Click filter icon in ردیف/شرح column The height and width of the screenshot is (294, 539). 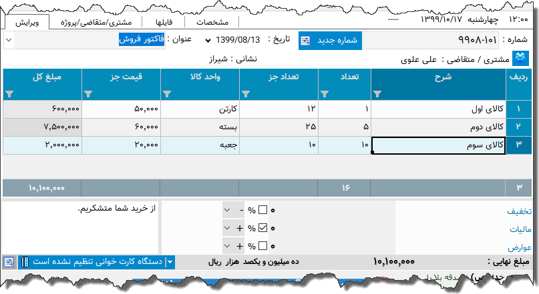[377, 94]
